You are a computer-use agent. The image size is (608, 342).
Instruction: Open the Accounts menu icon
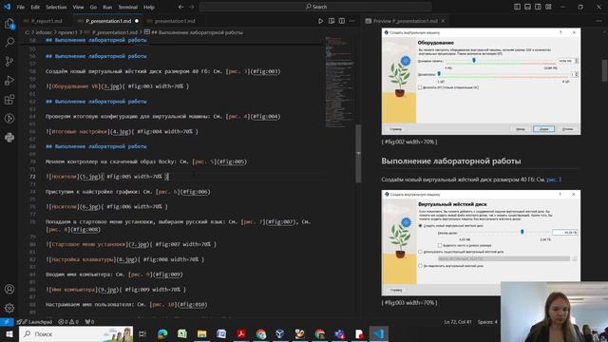[x=9, y=289]
